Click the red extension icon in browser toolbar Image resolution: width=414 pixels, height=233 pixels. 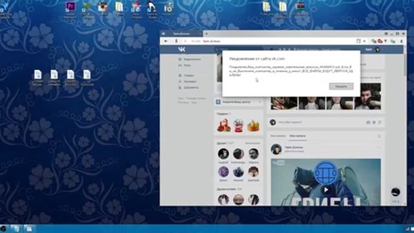tap(380, 41)
